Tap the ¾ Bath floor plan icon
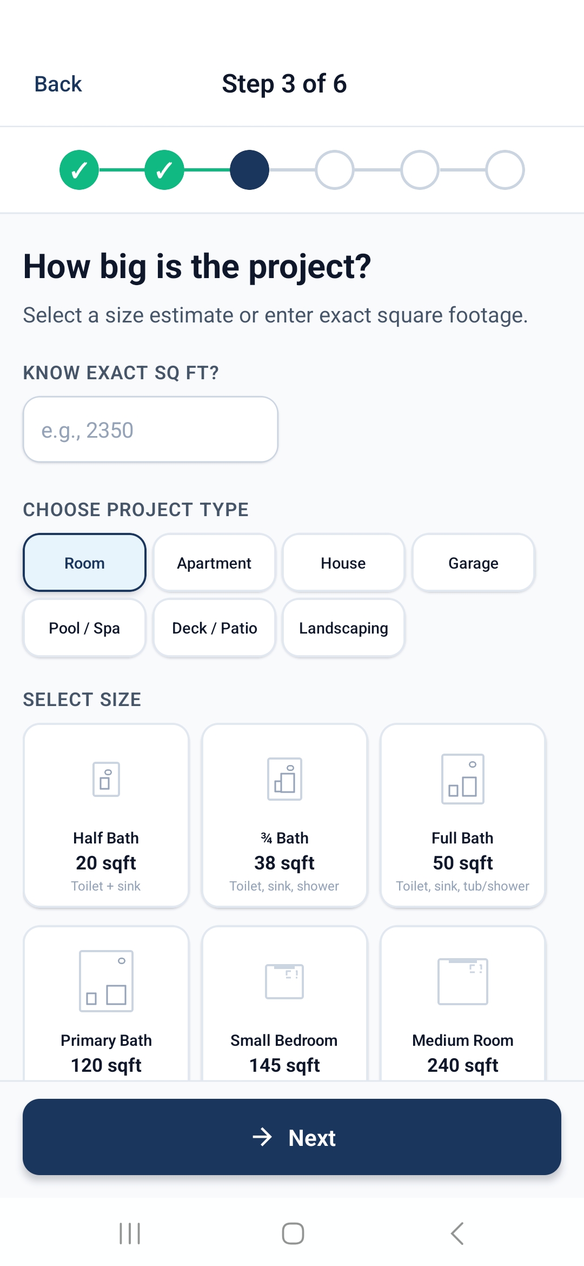 pyautogui.click(x=284, y=779)
